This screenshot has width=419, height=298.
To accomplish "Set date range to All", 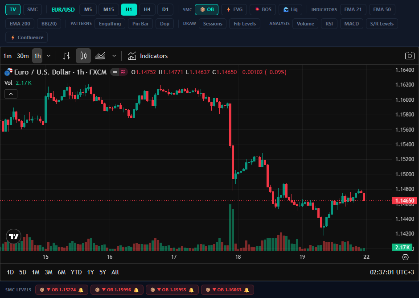I will [x=115, y=272].
